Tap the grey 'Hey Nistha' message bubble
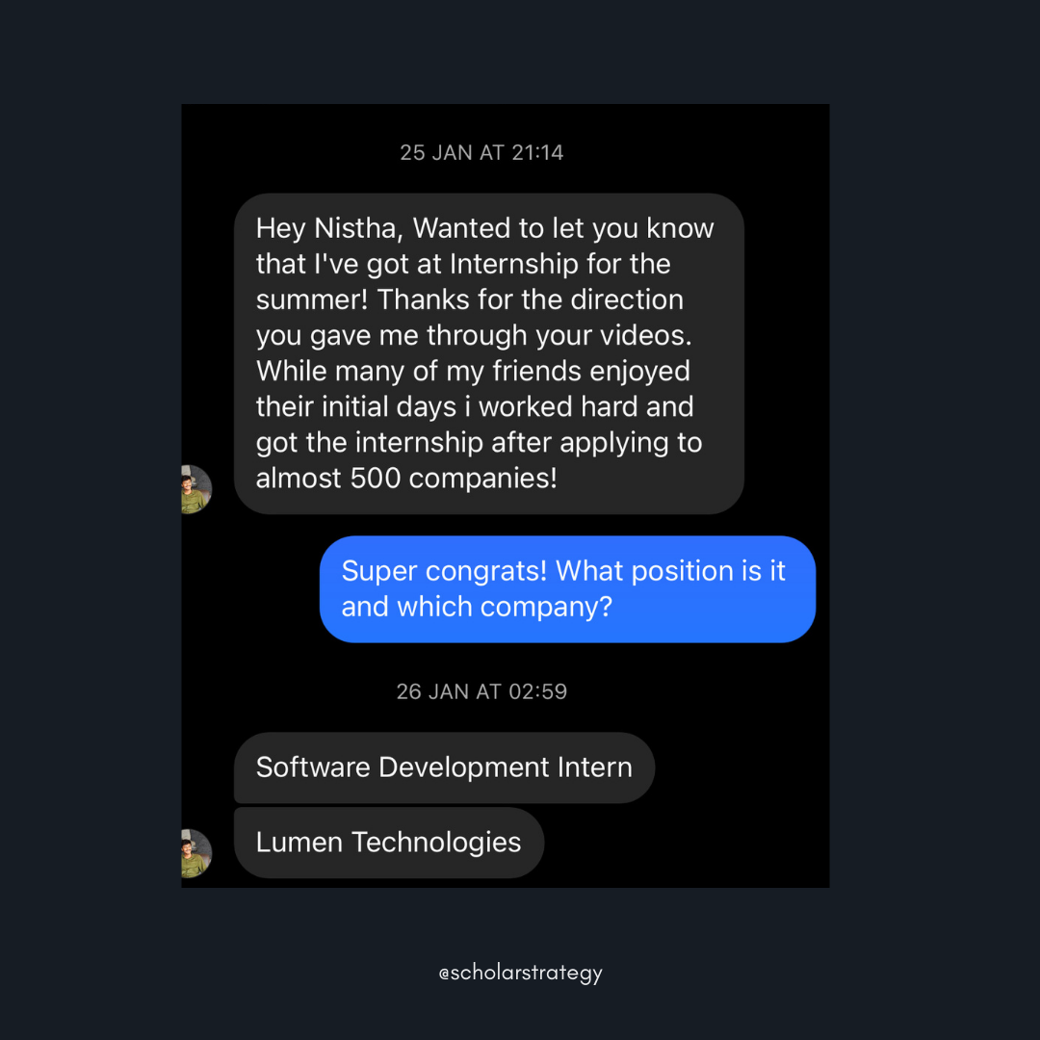Screen dimensions: 1040x1040 coord(489,353)
